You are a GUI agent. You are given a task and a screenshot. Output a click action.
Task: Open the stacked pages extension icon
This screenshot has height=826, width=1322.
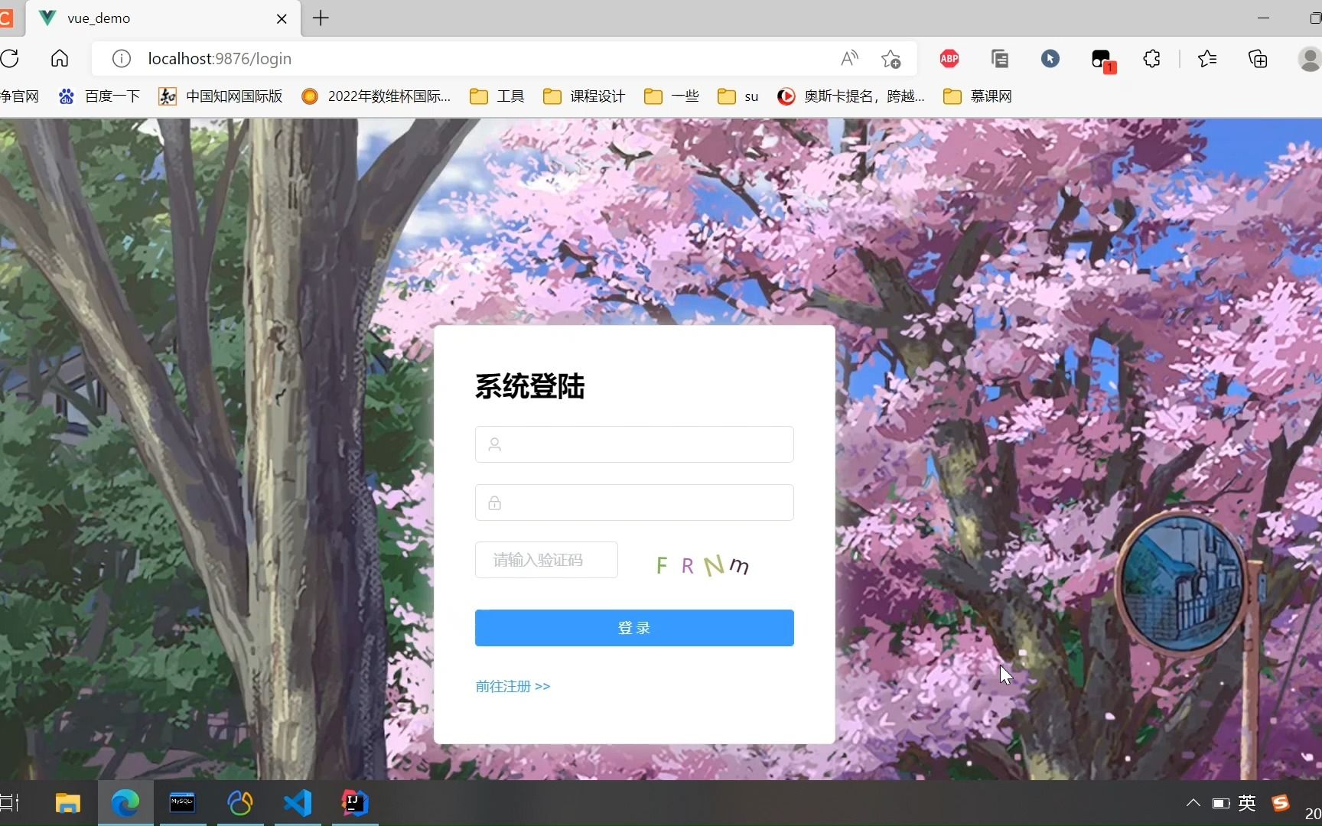pyautogui.click(x=1000, y=59)
